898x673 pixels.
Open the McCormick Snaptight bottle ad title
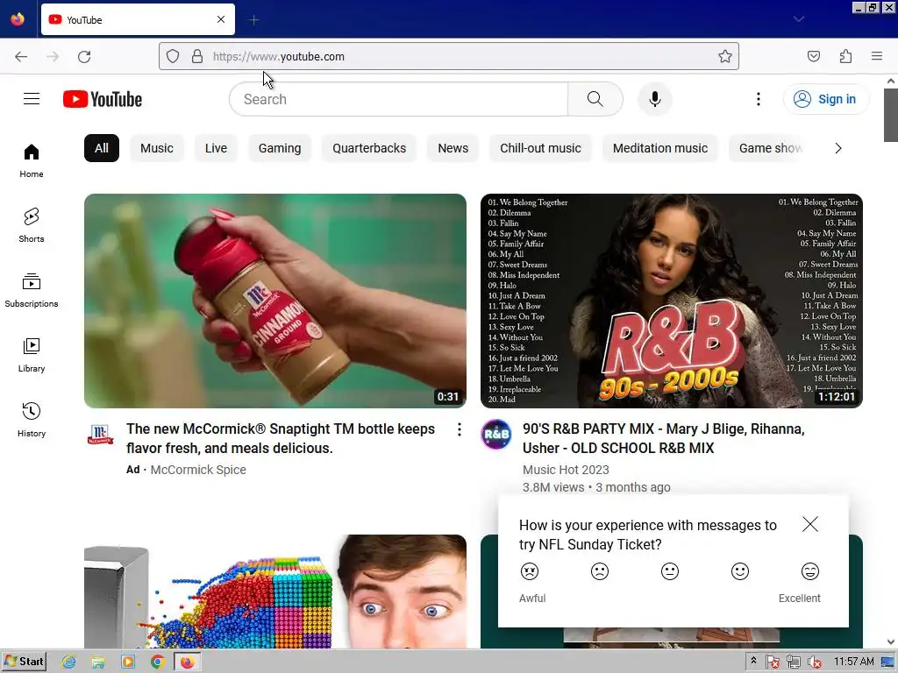[281, 438]
